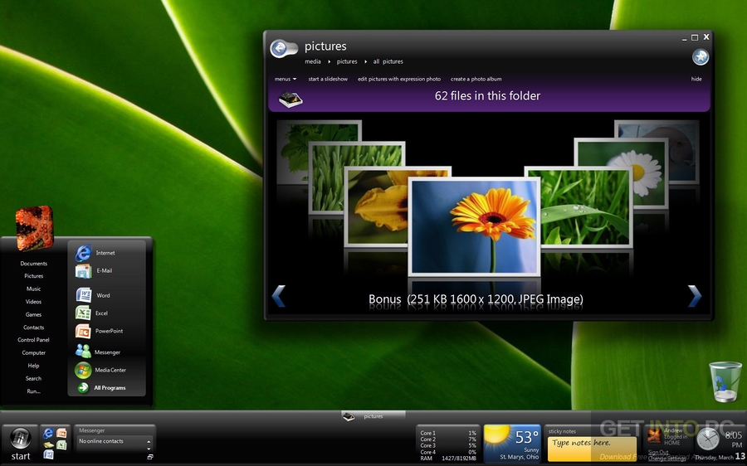Click the Messenger pop-out window icon
Screen dimensions: 747x466
[150, 457]
